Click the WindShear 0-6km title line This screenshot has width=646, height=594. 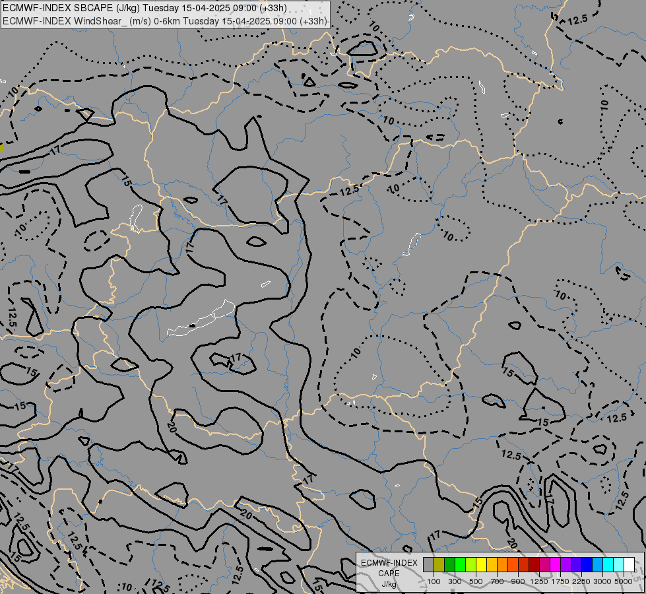coord(165,21)
